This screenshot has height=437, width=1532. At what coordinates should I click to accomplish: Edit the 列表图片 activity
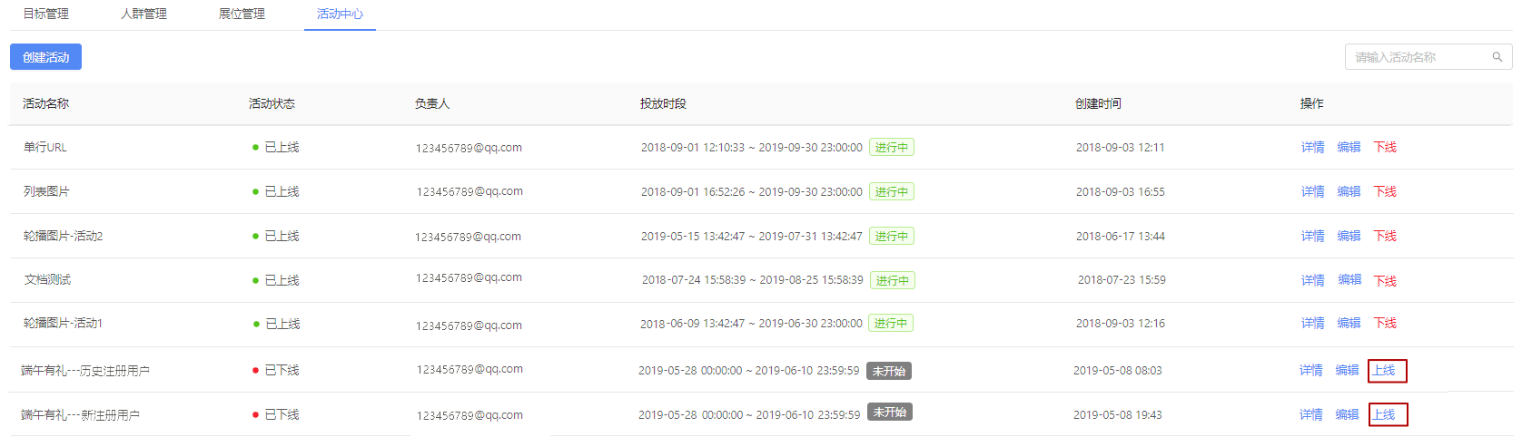(x=1349, y=191)
